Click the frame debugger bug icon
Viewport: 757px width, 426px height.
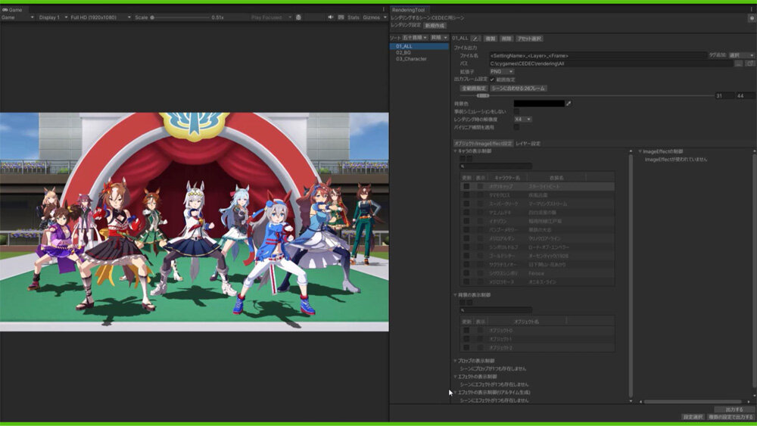click(298, 17)
